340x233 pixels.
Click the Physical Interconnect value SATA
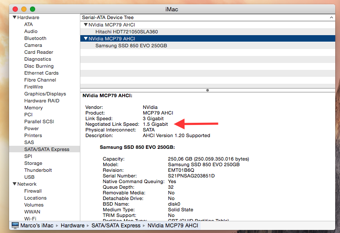coord(149,130)
